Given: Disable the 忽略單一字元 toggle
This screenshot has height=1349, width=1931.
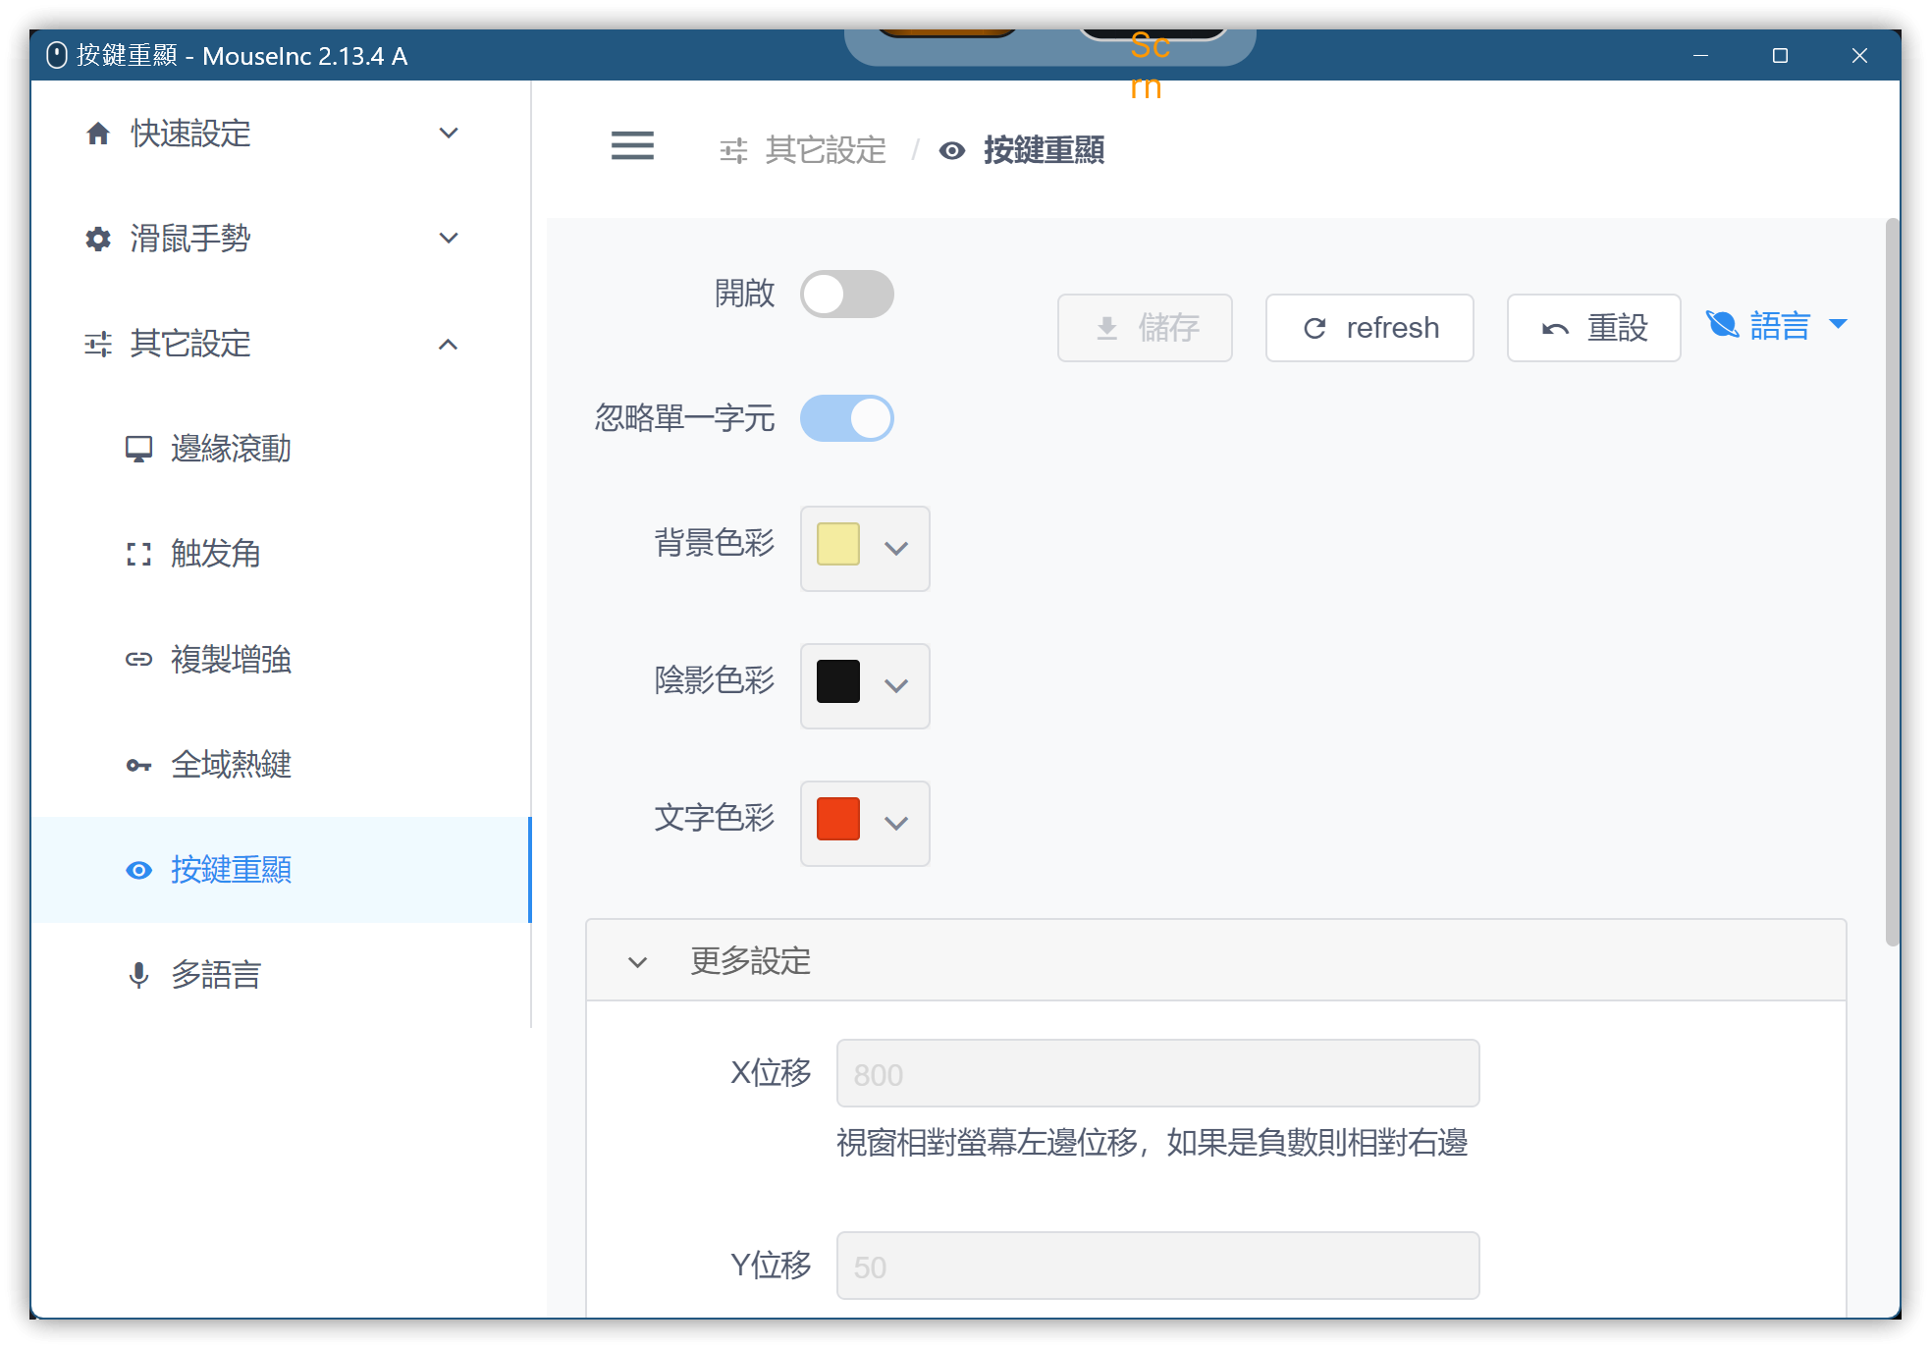Looking at the screenshot, I should (x=846, y=419).
